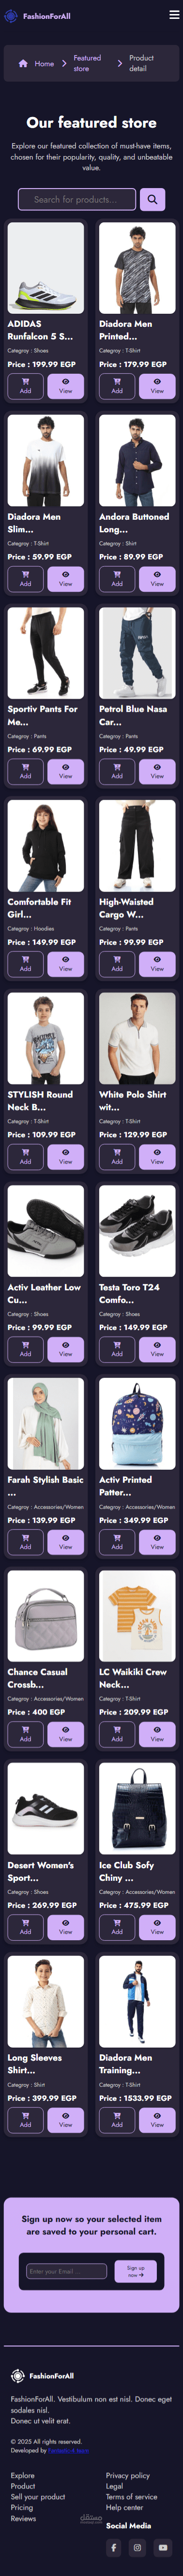Focus the Search for products field
This screenshot has height=2576, width=183.
pos(77,199)
